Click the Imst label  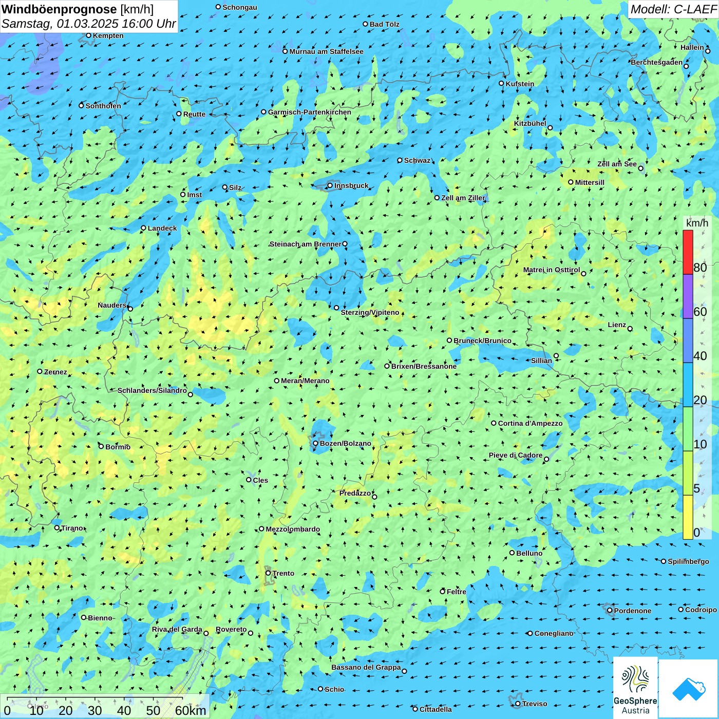click(195, 195)
